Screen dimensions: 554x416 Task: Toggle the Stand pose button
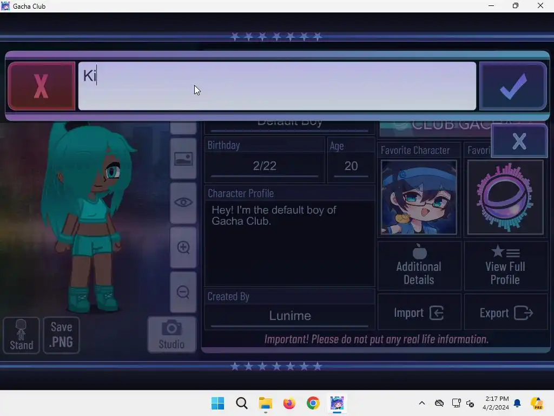pos(21,335)
